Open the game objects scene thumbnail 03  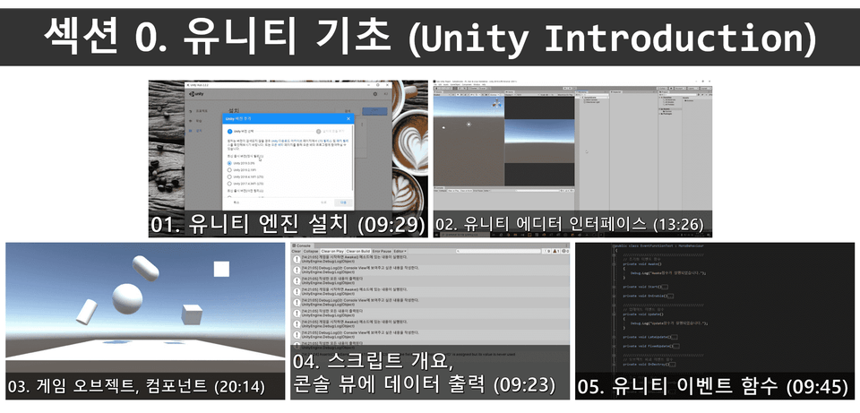[x=145, y=321]
